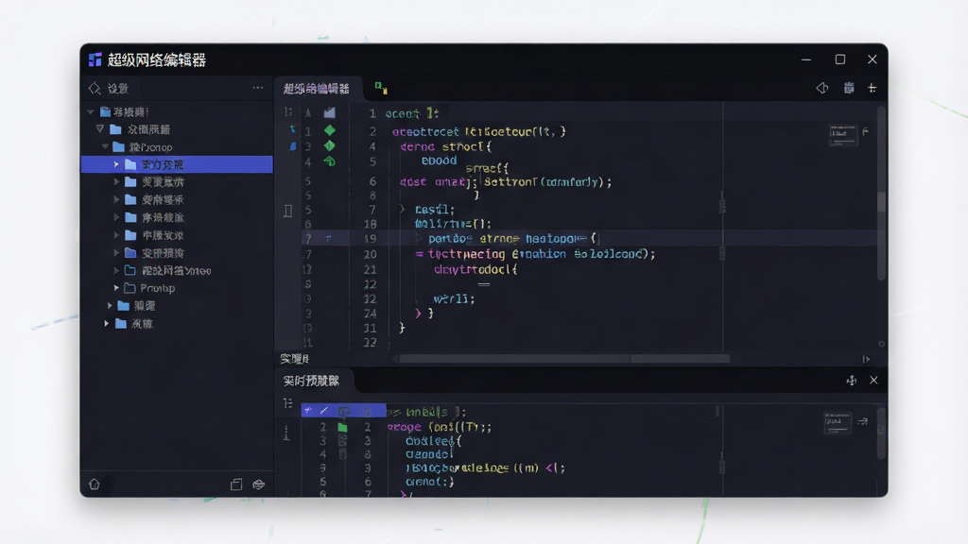Click the 超级网络编辑器 window title text
This screenshot has width=968, height=544.
click(x=157, y=59)
